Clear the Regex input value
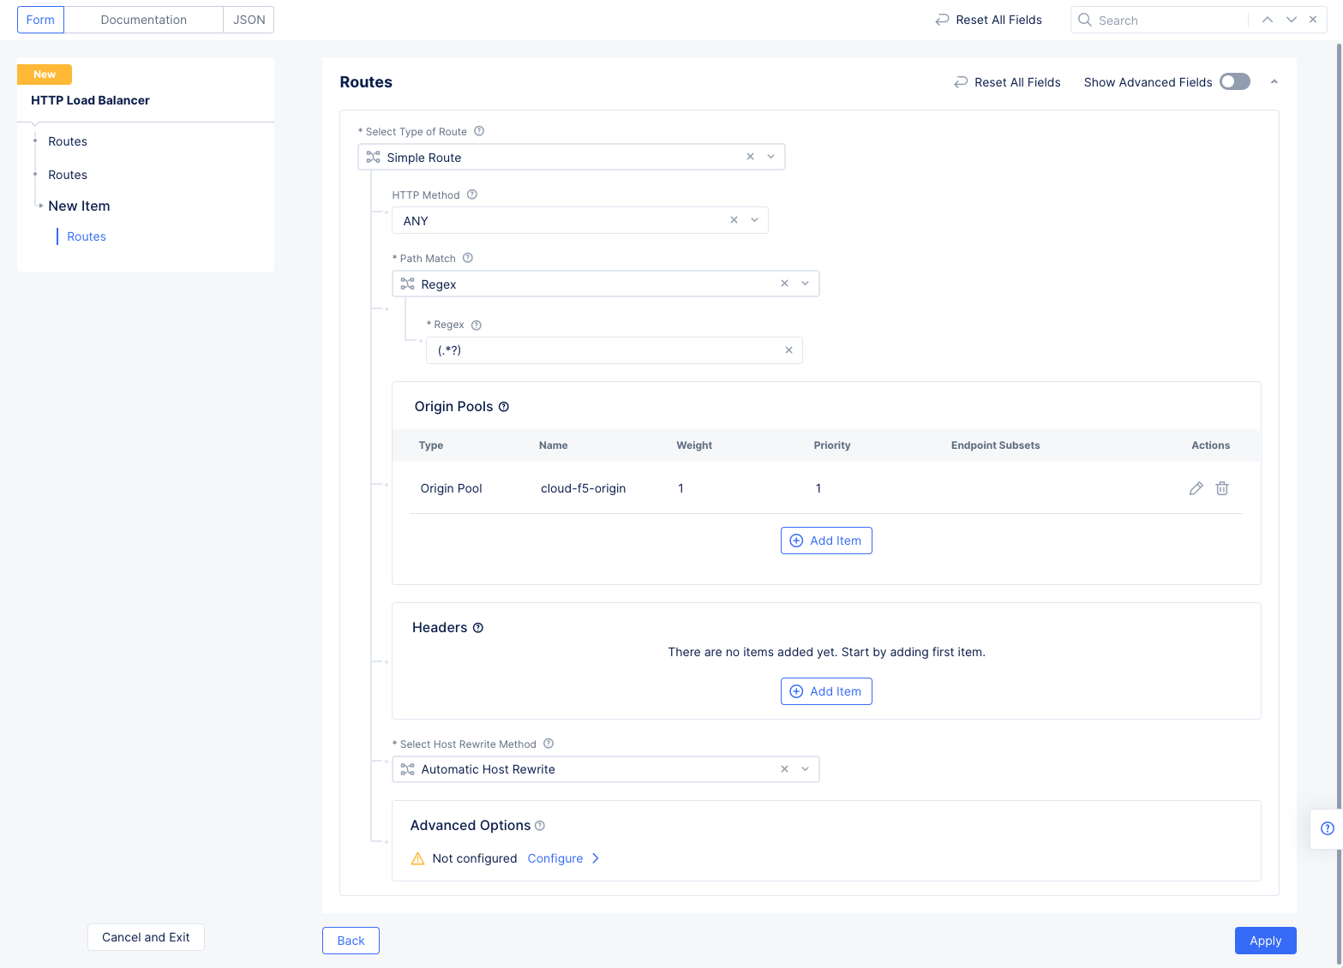Screen dimensions: 1343x968 pos(788,350)
